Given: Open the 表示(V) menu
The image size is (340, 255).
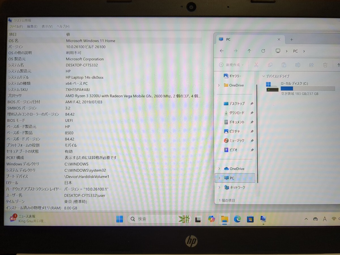Looking at the screenshot, I should click(x=47, y=26).
